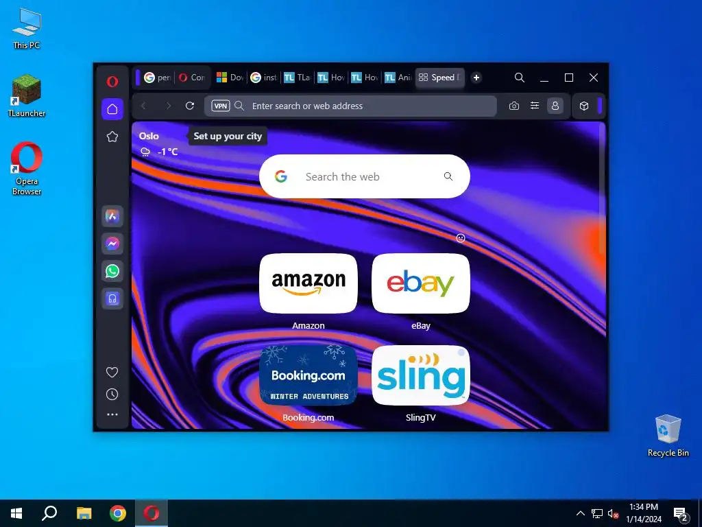
Task: Open the profile account icon
Action: point(555,106)
